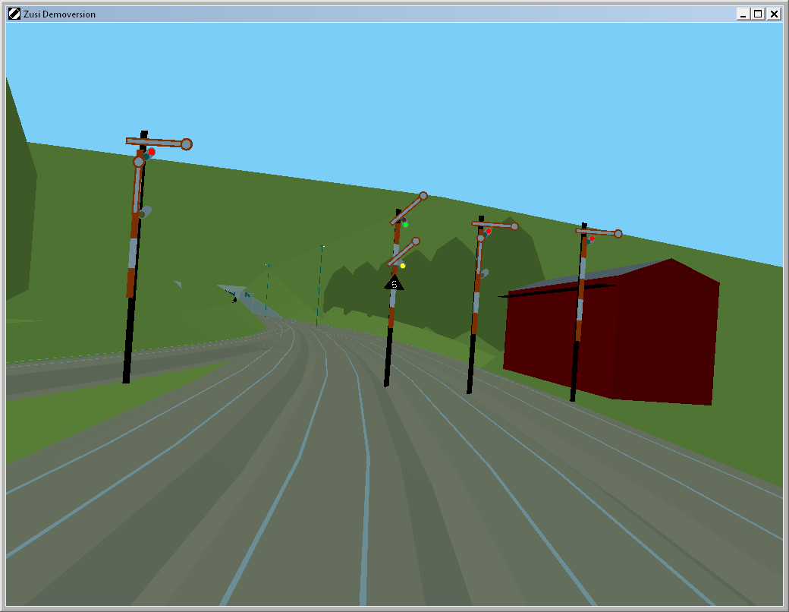Click the green lamp on the two-arm semaphore signal

click(406, 225)
